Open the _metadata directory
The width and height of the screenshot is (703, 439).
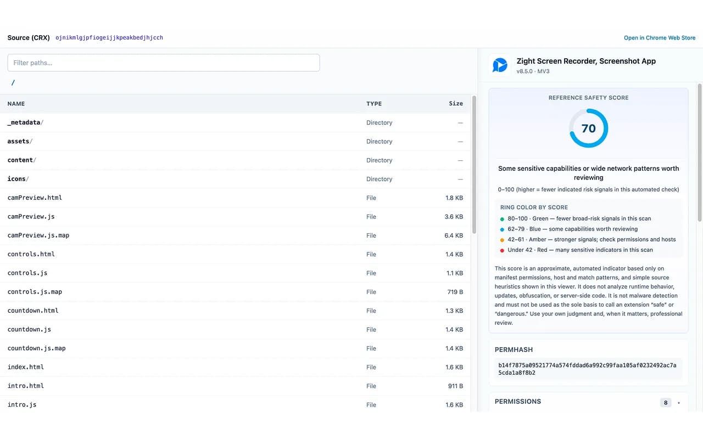click(x=25, y=122)
